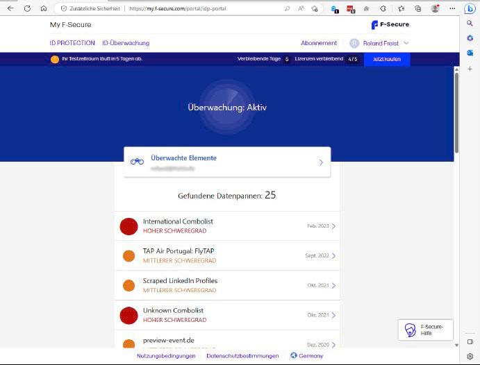Open the browser three-dot settings menu
Image resolution: width=480 pixels, height=365 pixels.
tap(452, 8)
